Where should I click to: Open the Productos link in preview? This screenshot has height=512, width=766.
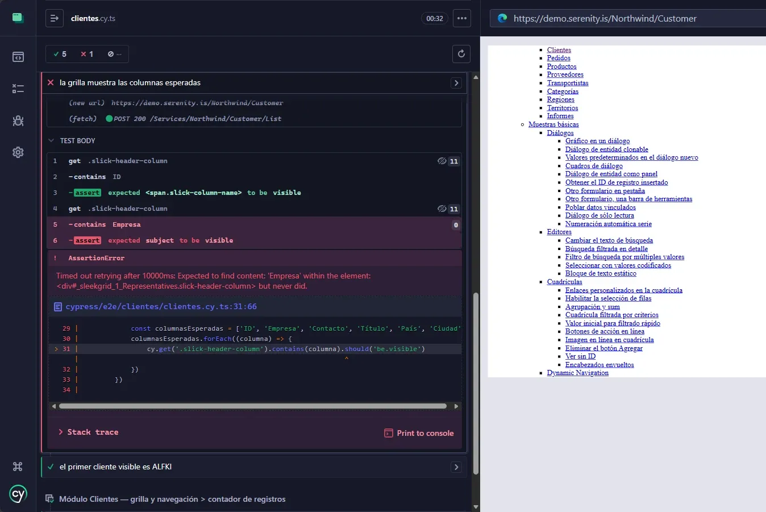click(561, 66)
